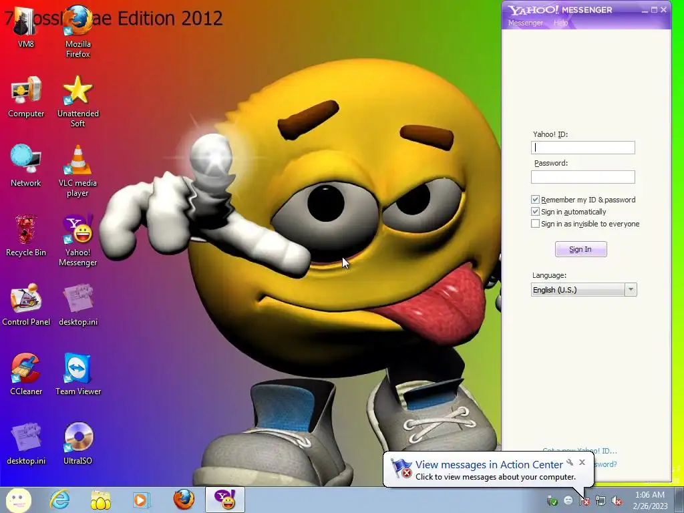
Task: Open Mozilla Firefox desktop shortcut
Action: pyautogui.click(x=77, y=31)
